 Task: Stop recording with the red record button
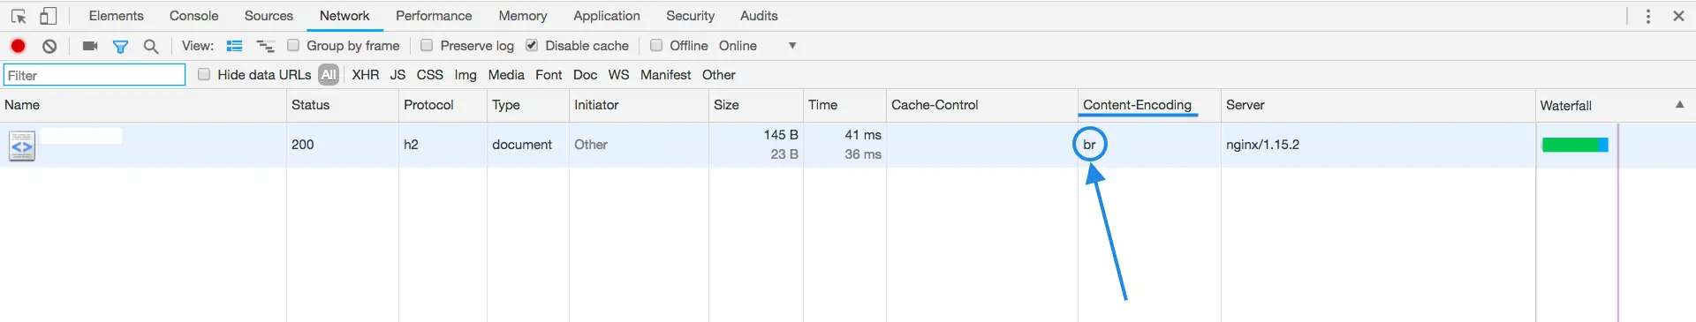pyautogui.click(x=18, y=46)
